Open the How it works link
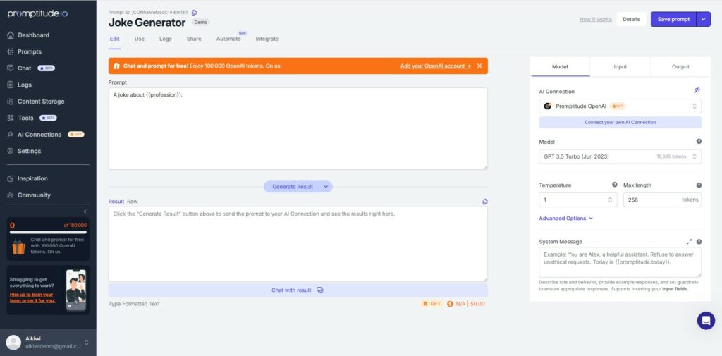The width and height of the screenshot is (722, 356). [x=595, y=19]
